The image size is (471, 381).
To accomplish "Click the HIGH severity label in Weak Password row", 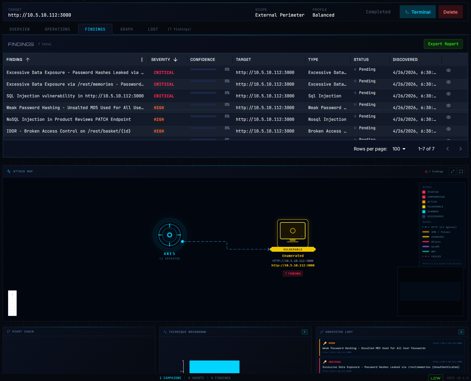I will [159, 108].
